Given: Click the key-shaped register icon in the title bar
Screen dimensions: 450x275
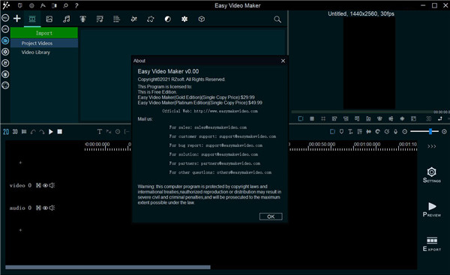Looking at the screenshot, I should tap(65, 5).
